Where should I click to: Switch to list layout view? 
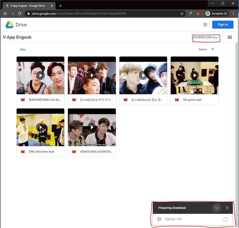click(230, 37)
